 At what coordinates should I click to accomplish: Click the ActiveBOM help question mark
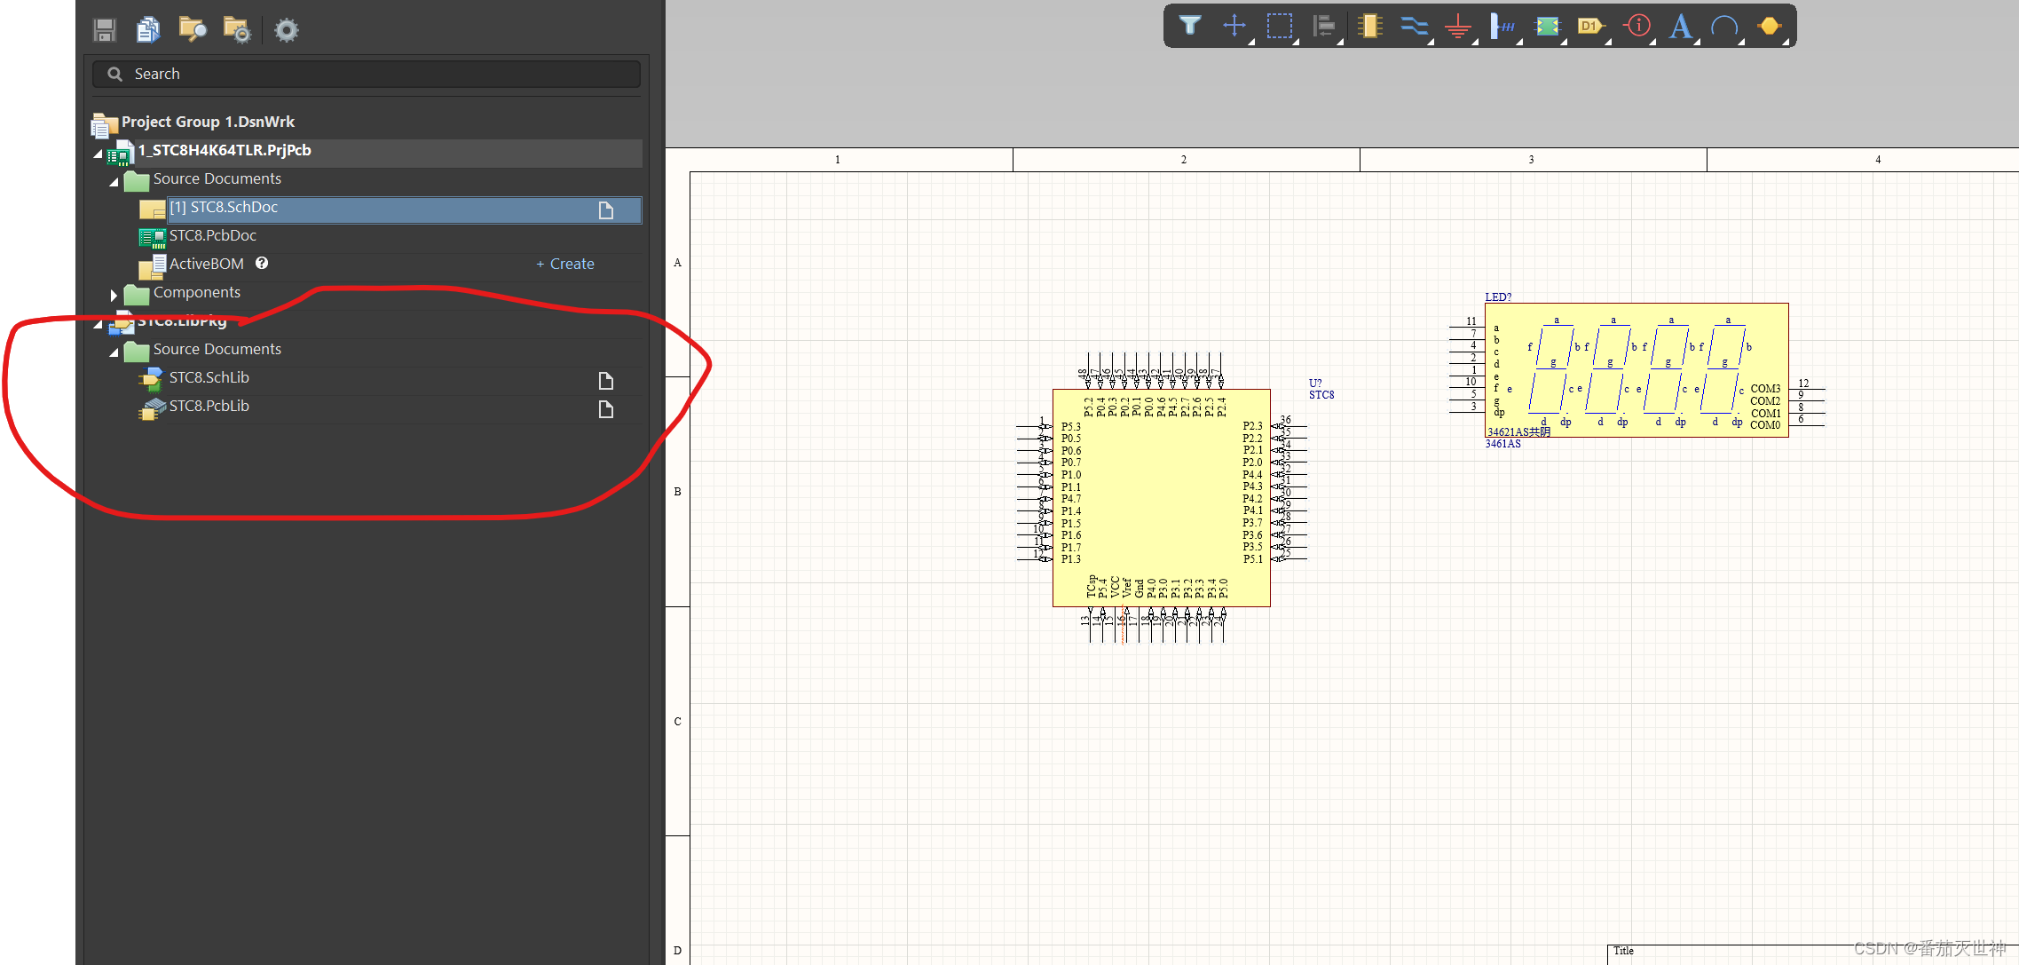(x=262, y=263)
